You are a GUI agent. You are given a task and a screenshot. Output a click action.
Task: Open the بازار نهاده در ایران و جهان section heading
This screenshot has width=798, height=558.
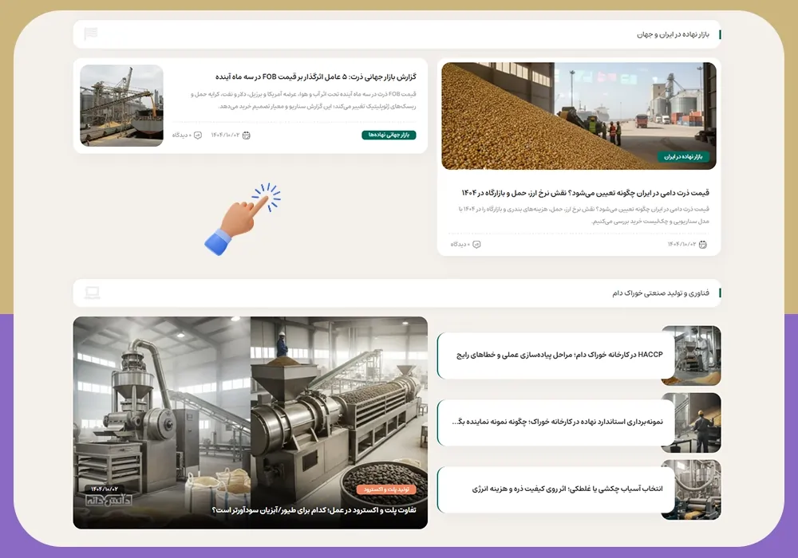click(x=673, y=34)
